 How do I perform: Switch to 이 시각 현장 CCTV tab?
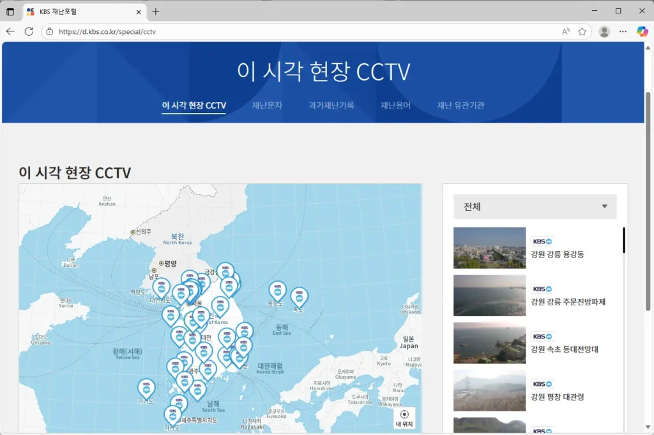[194, 105]
